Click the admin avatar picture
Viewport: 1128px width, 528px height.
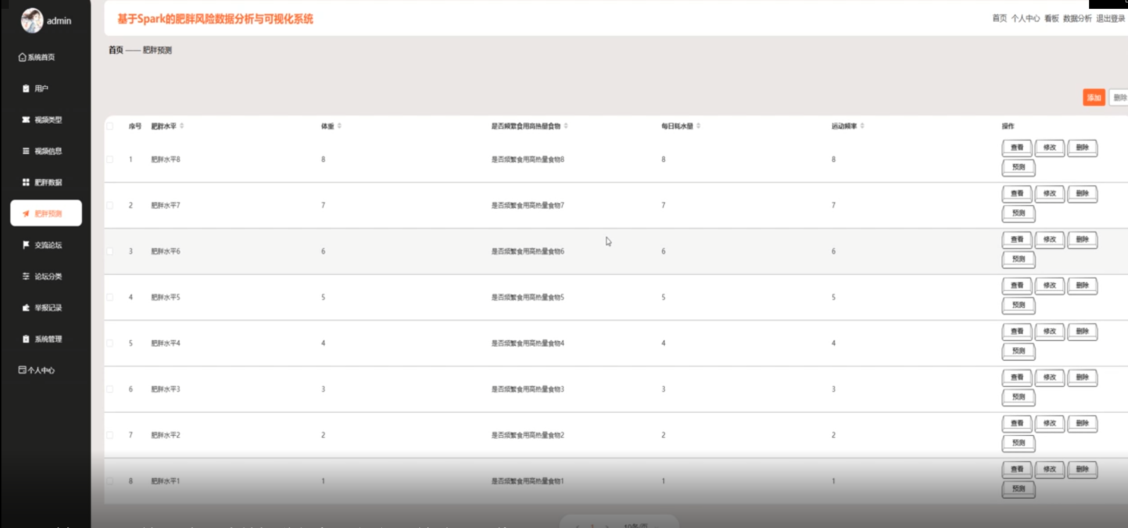point(32,20)
